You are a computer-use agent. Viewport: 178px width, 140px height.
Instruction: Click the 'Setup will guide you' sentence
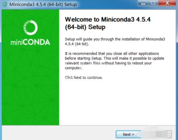coord(115,39)
